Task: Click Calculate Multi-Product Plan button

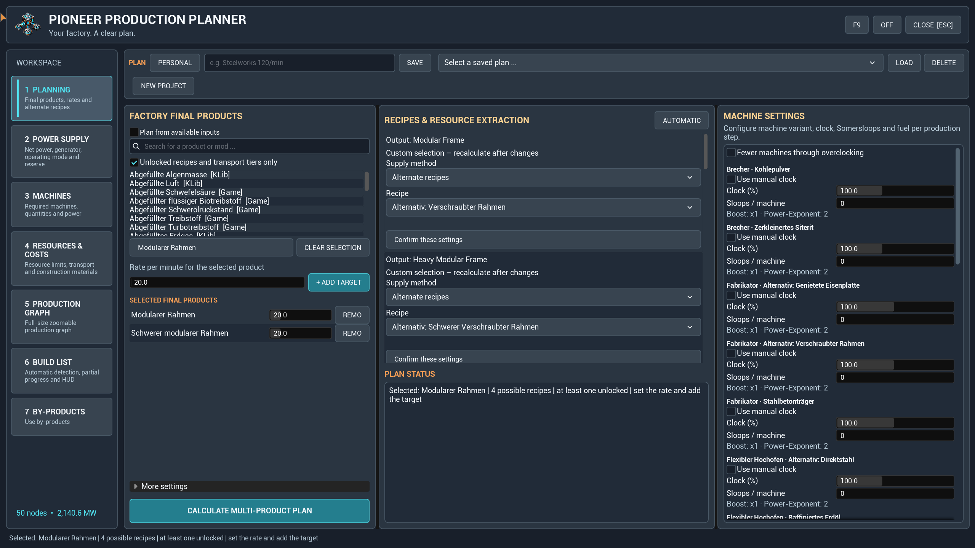Action: [x=249, y=511]
